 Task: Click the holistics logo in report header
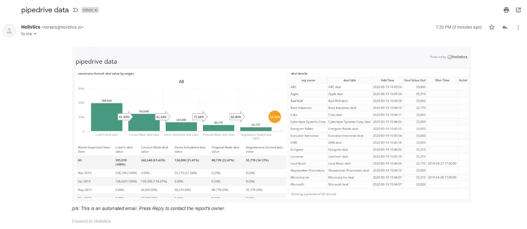tap(457, 57)
